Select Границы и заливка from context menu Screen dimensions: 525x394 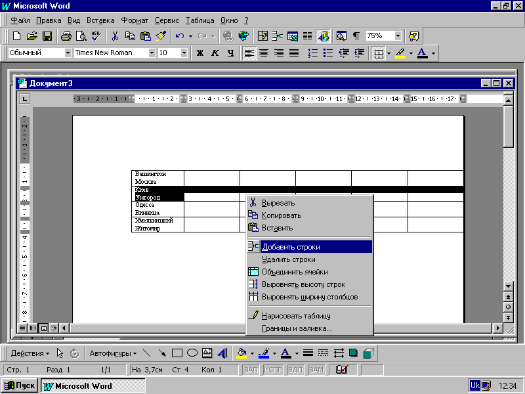[310, 328]
